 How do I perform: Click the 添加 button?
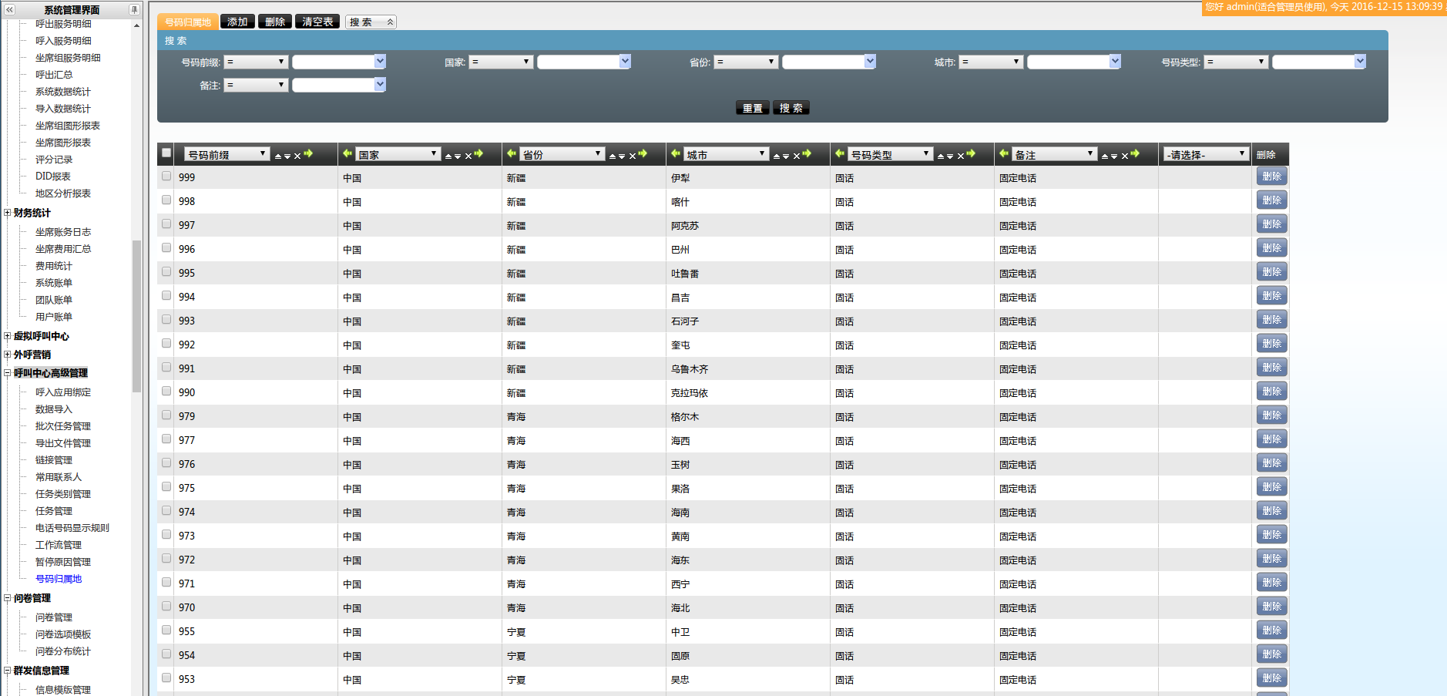(x=237, y=22)
